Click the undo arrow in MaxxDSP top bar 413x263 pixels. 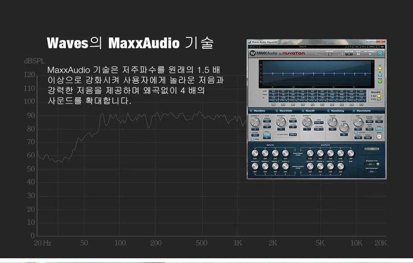coord(251,46)
